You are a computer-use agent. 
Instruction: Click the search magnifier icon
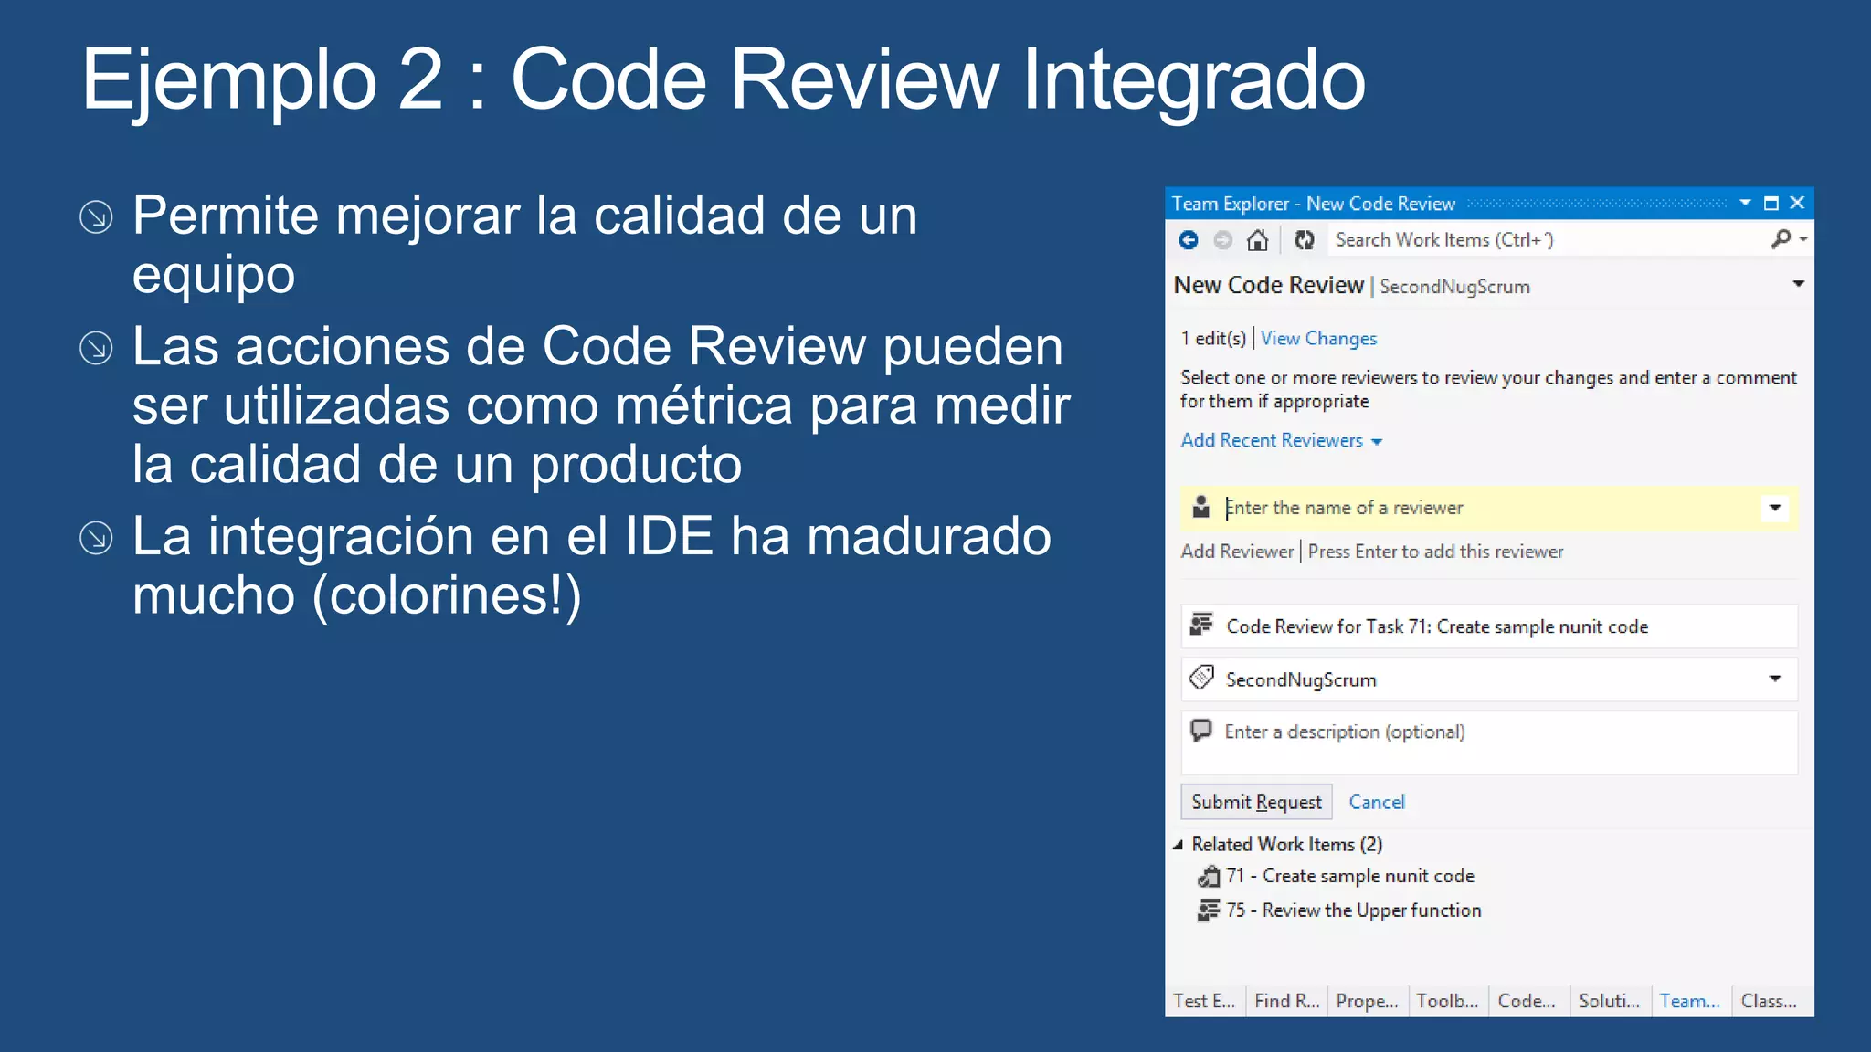tap(1781, 239)
